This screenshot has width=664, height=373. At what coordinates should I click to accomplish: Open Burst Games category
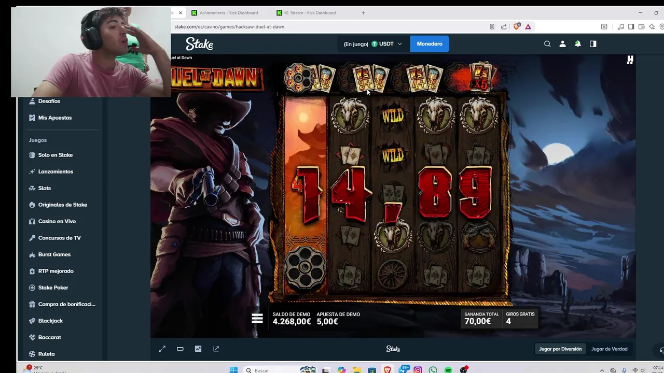click(54, 254)
